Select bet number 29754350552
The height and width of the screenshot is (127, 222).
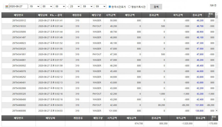click(19, 66)
